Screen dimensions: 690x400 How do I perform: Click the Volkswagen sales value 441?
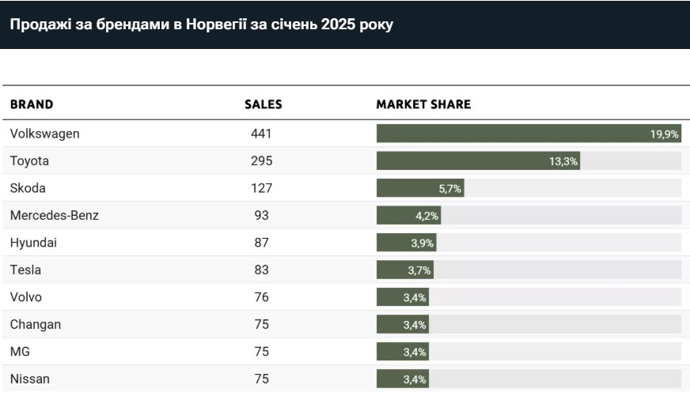[261, 134]
